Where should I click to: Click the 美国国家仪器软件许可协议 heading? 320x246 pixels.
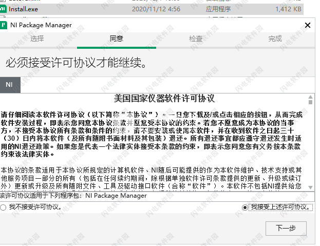pyautogui.click(x=164, y=99)
